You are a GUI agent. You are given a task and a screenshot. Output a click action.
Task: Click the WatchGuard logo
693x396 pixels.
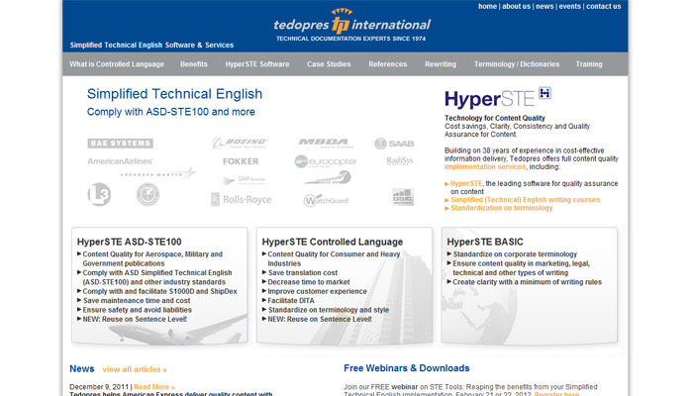[326, 201]
